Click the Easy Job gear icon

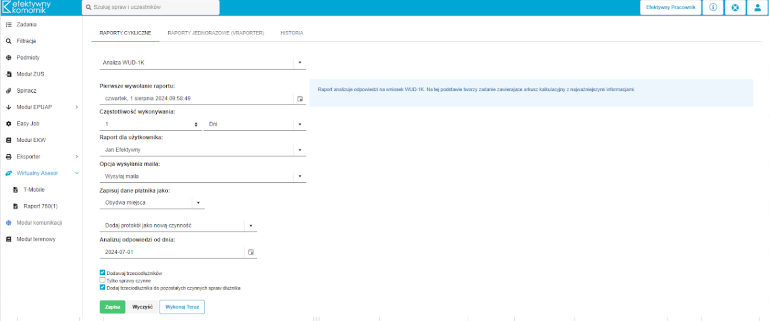coord(9,124)
